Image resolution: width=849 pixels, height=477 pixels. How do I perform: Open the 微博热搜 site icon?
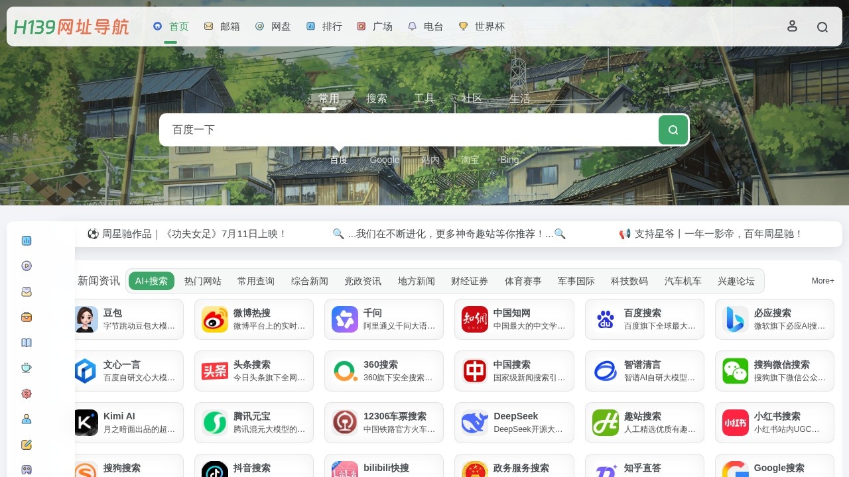click(x=215, y=319)
